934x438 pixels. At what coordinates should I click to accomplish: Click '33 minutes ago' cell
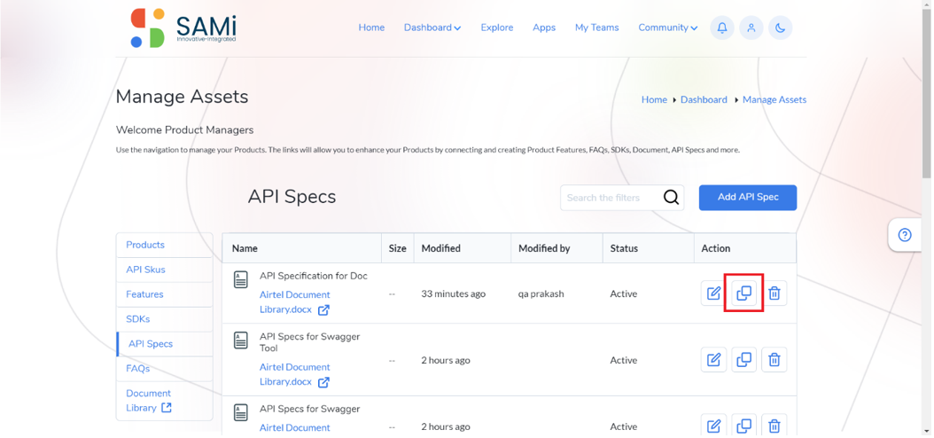454,293
